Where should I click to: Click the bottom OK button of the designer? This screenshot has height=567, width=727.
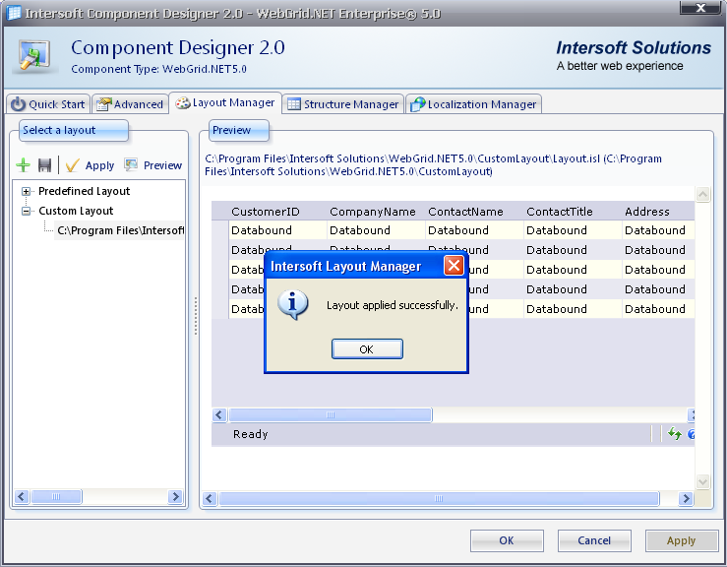coord(507,540)
